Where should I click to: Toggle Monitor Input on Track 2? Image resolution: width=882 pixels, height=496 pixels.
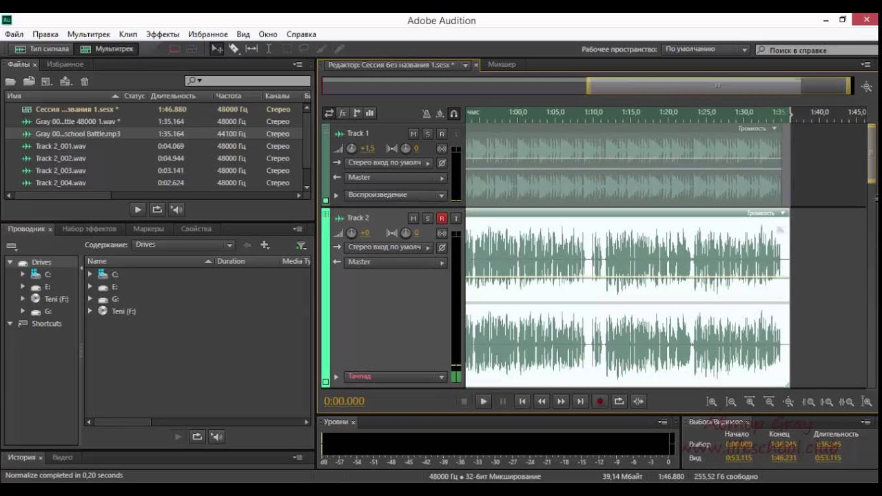[455, 218]
